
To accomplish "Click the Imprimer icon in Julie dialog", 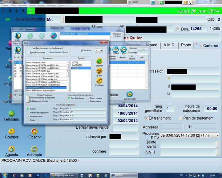I will point(99,61).
